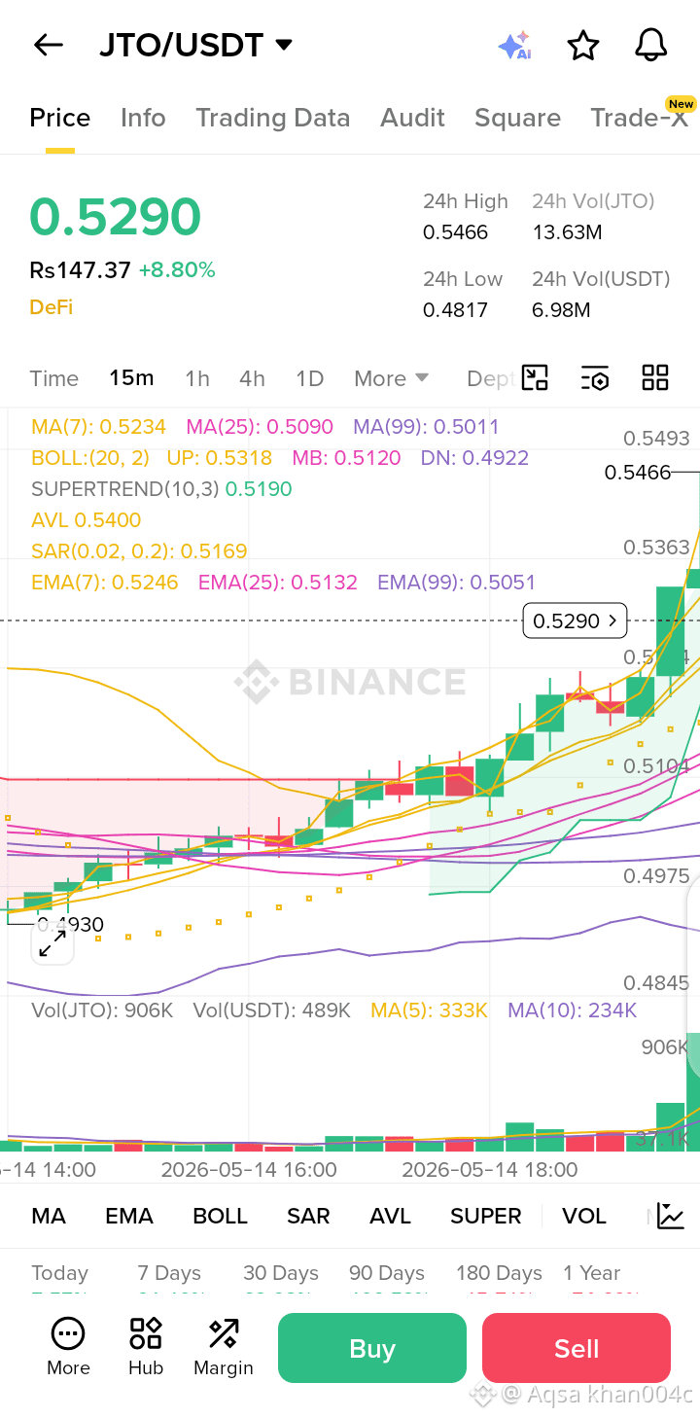Toggle the SUPER indicator
The width and height of the screenshot is (700, 1418).
click(x=486, y=1216)
